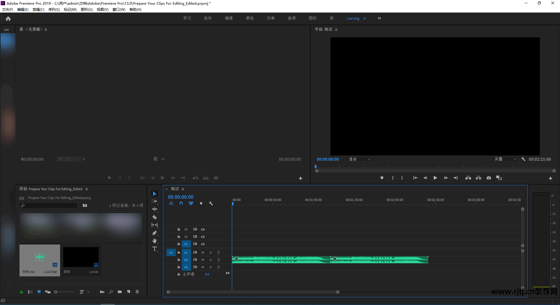Play the sequence in Program monitor
Image resolution: width=560 pixels, height=305 pixels.
pyautogui.click(x=435, y=178)
